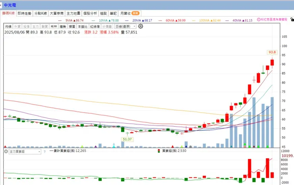
Task: Click the question mark help icon
Action: (x=44, y=152)
